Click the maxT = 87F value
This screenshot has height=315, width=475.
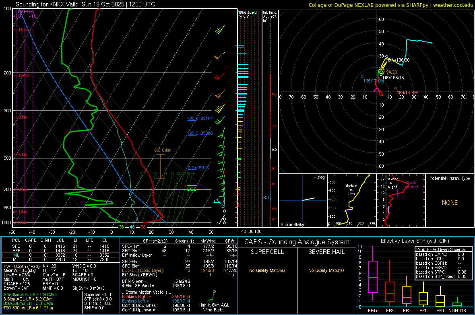(53, 279)
